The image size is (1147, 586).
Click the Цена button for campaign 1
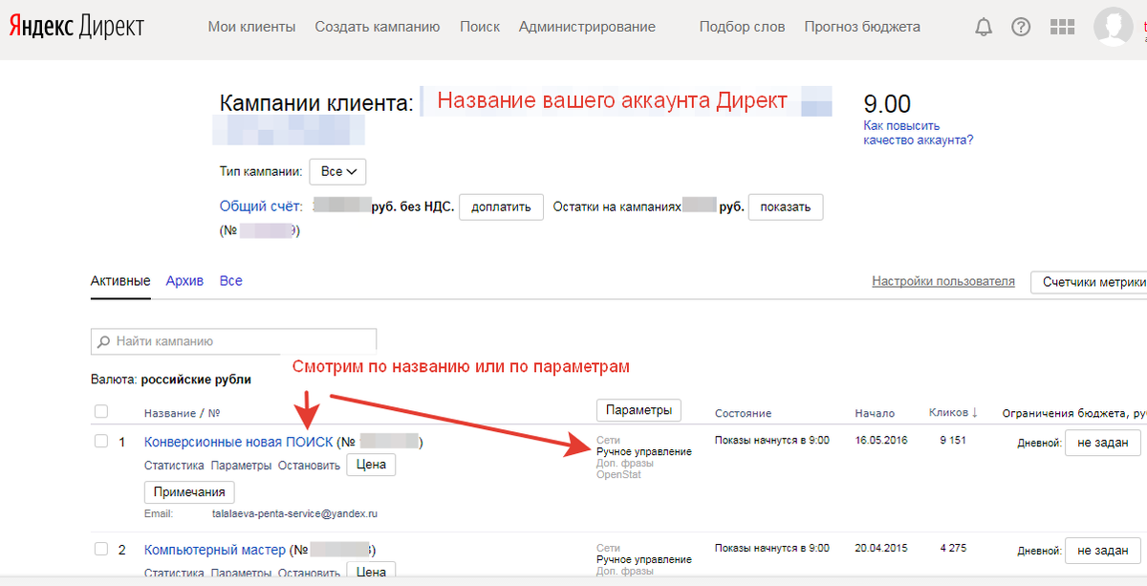(370, 465)
